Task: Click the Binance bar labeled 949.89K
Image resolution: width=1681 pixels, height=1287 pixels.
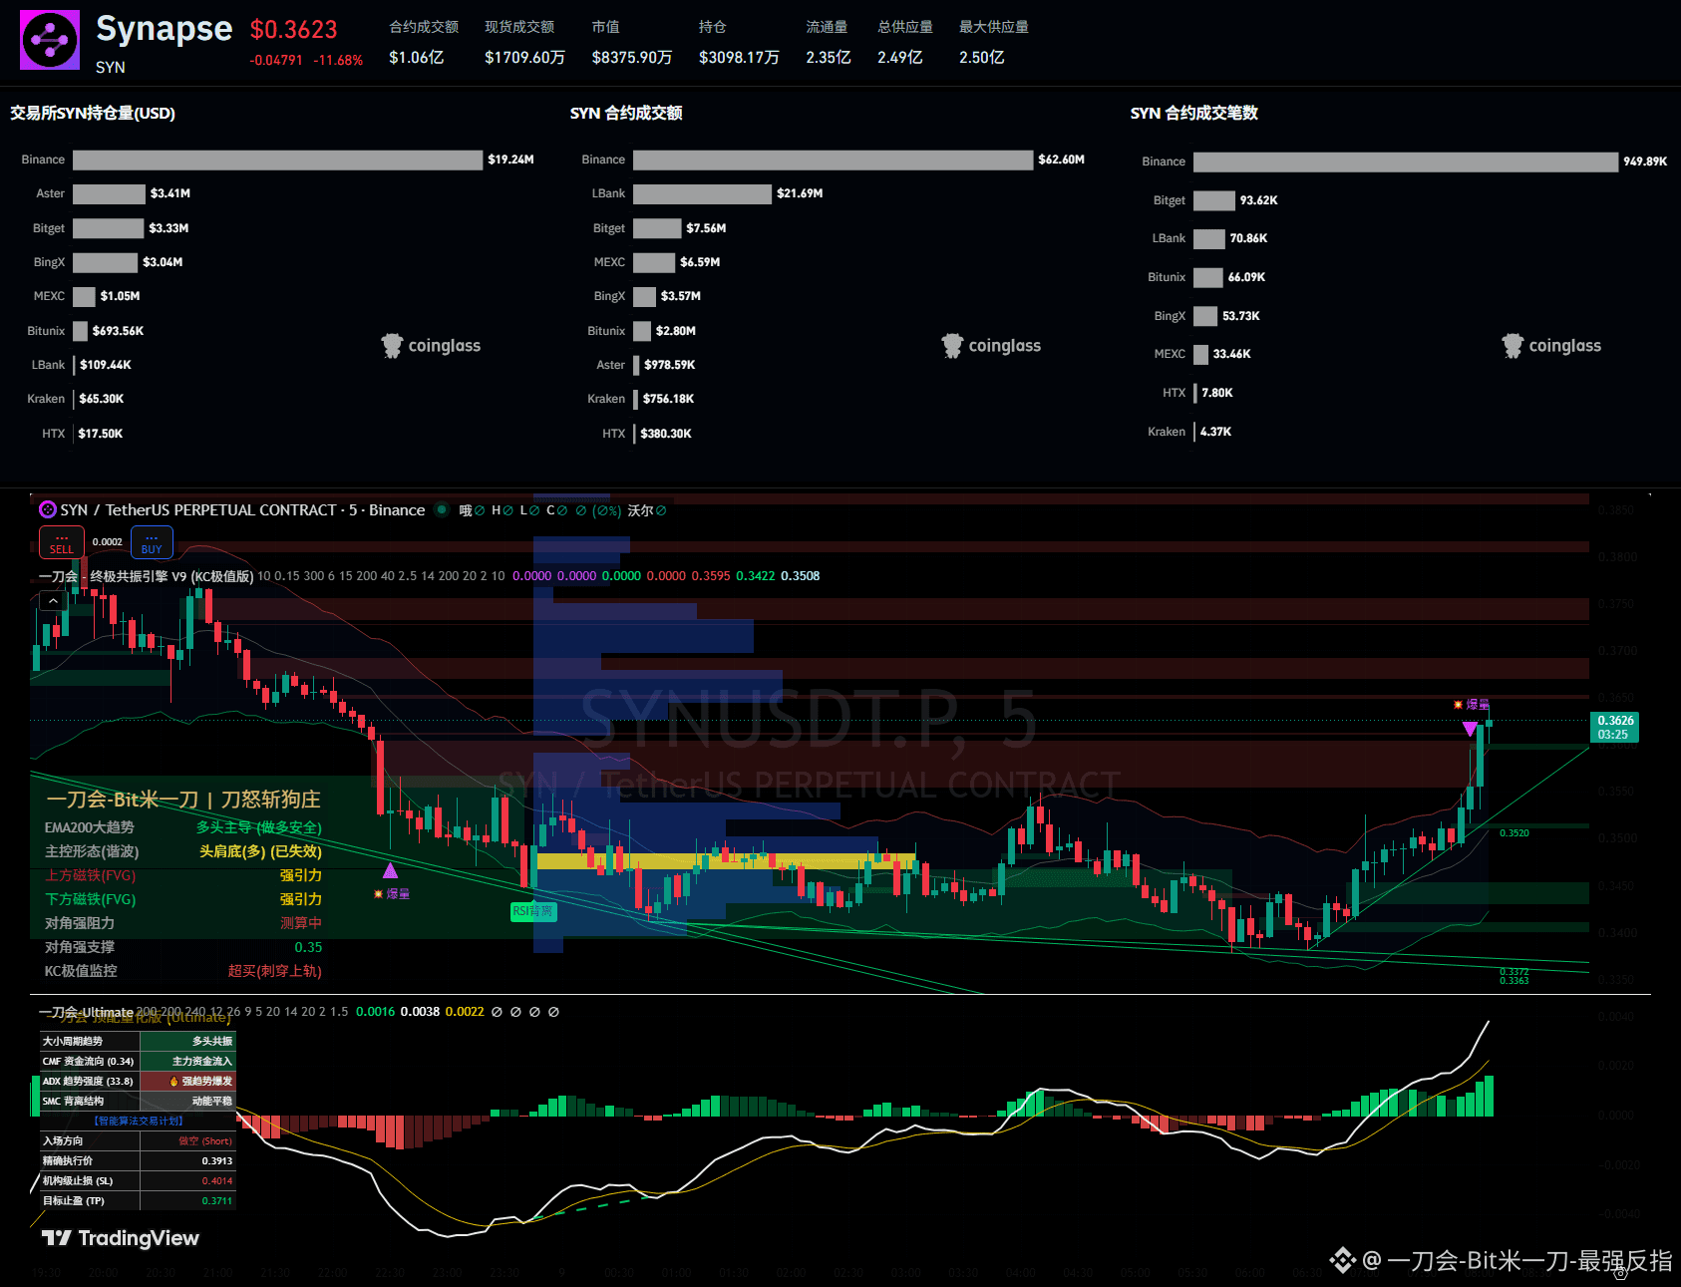Action: point(1406,161)
